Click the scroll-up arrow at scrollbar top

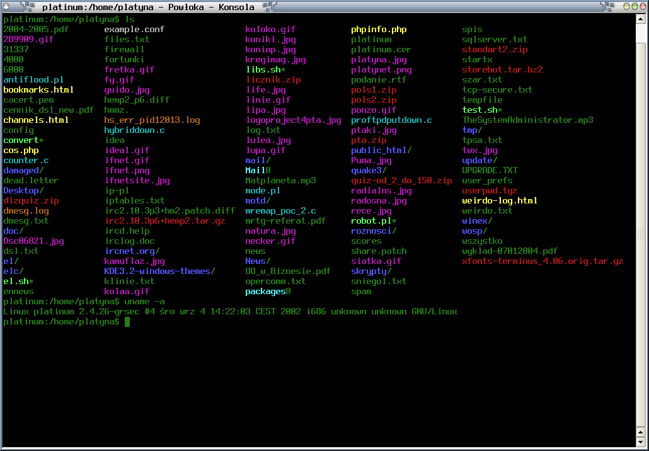tap(641, 19)
